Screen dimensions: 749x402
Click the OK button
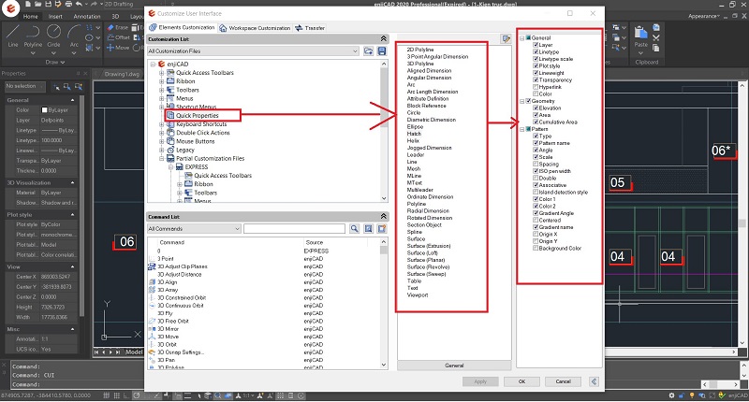point(522,381)
